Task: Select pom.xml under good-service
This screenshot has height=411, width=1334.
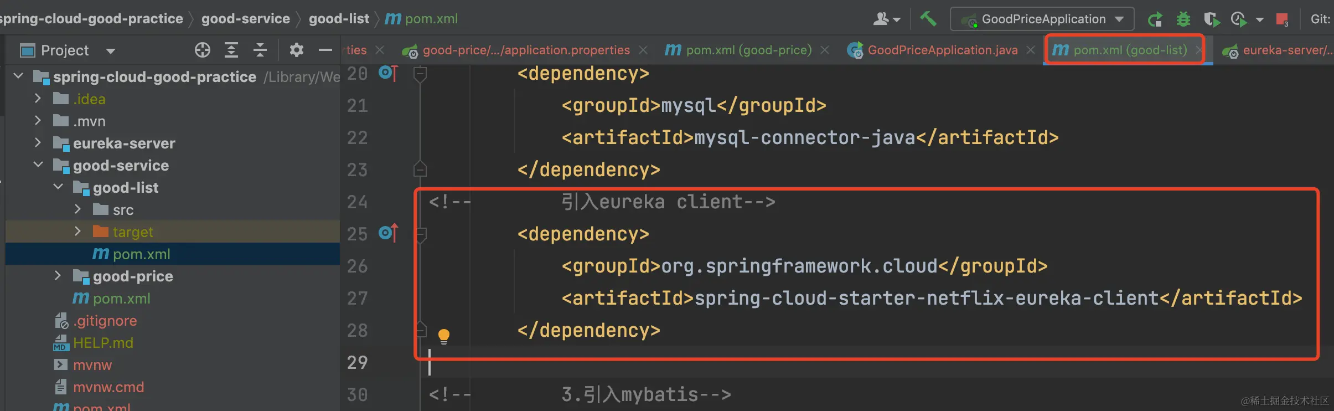Action: pos(122,298)
